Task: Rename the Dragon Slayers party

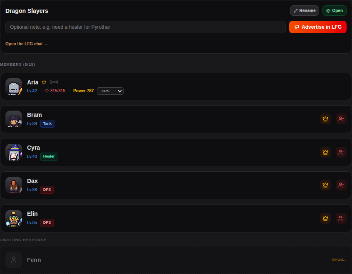Action: tap(305, 10)
